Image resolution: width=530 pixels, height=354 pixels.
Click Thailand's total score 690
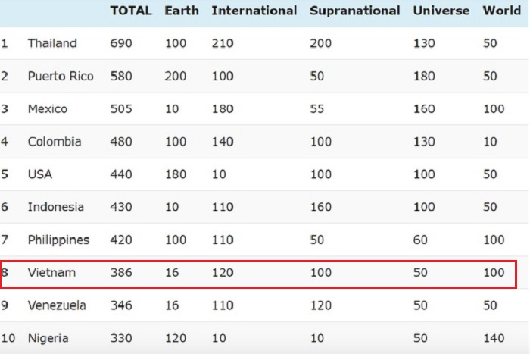click(121, 43)
